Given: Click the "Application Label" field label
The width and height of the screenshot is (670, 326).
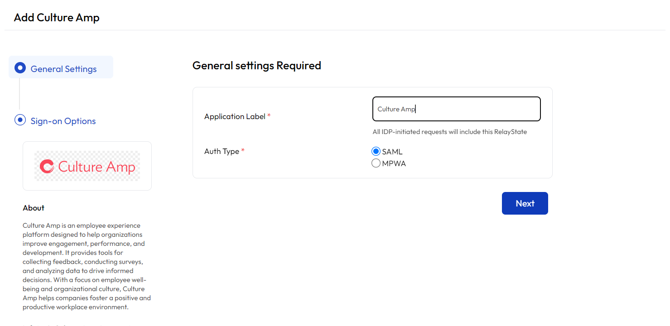Looking at the screenshot, I should [x=235, y=116].
